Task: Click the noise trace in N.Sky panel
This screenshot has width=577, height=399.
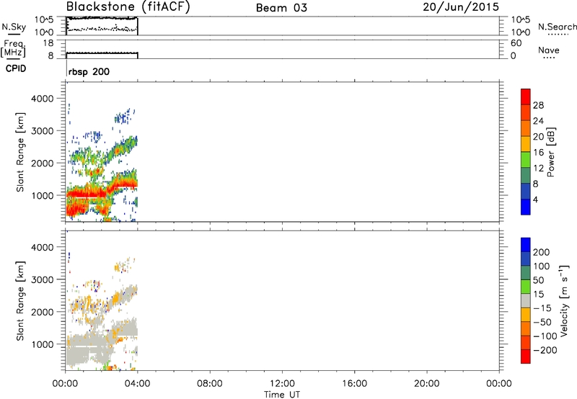Action: 102,18
